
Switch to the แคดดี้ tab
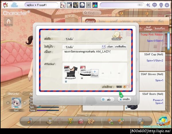coord(114,21)
